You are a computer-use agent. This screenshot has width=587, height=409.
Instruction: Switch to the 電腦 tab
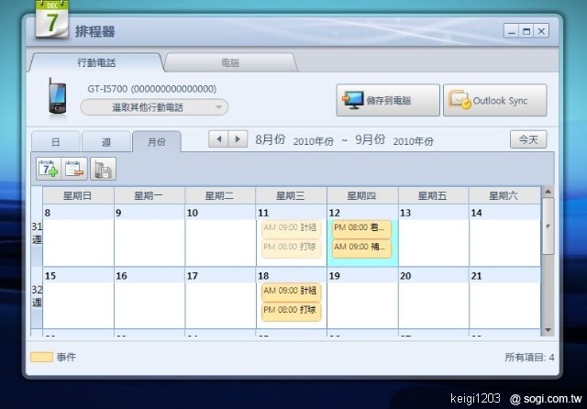click(x=230, y=62)
